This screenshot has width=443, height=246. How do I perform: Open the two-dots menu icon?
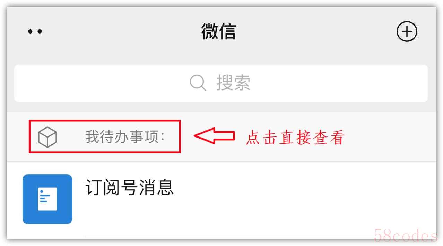(35, 31)
